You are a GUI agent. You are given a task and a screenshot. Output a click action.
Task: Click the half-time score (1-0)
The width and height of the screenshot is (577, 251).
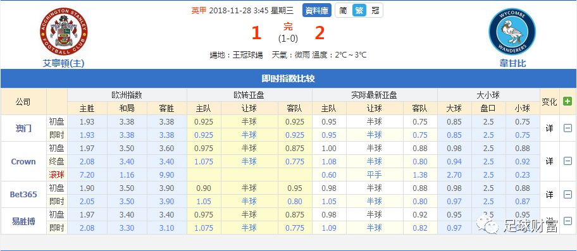click(288, 38)
